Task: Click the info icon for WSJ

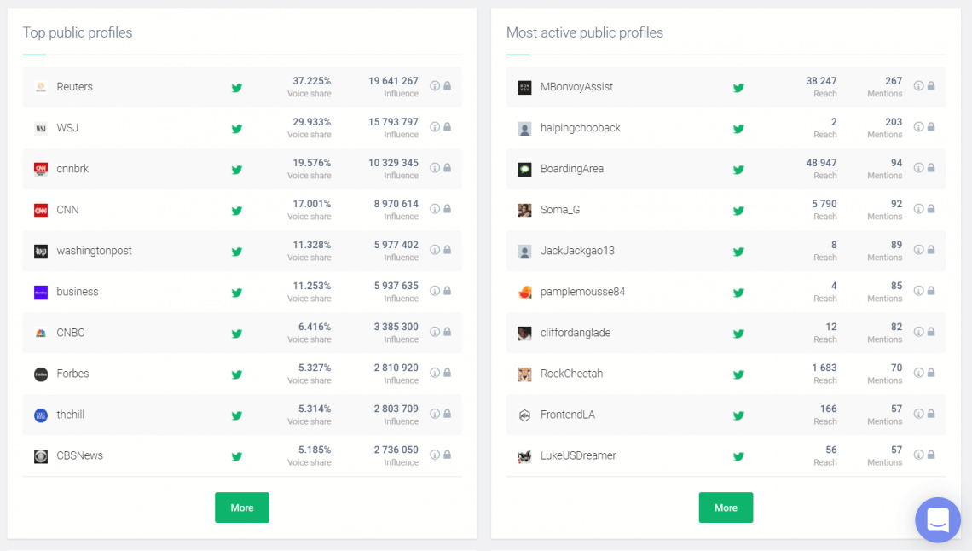Action: coord(435,127)
